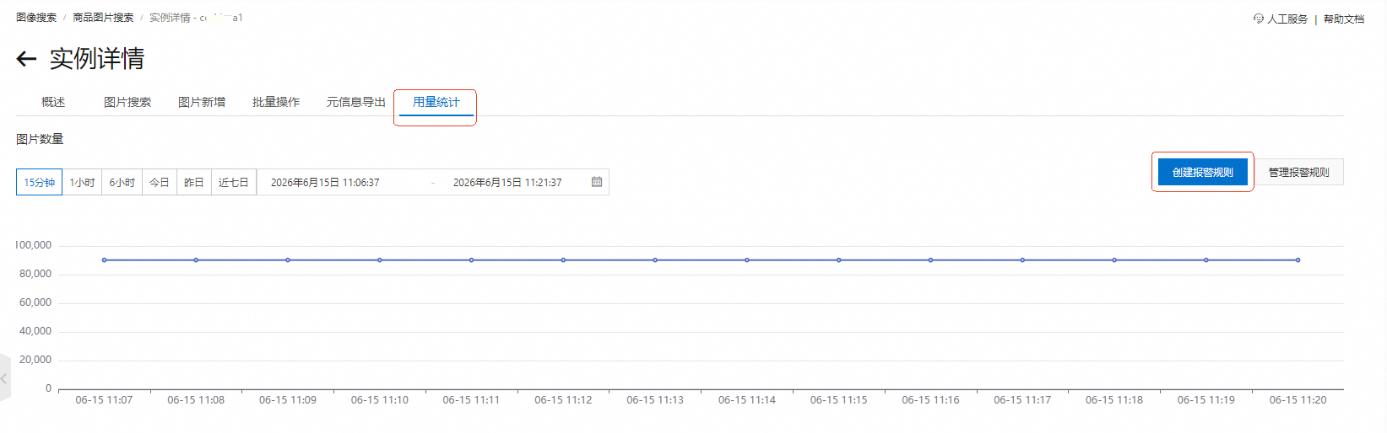Select the 用量统计 tab
The width and height of the screenshot is (1387, 433).
(x=436, y=102)
